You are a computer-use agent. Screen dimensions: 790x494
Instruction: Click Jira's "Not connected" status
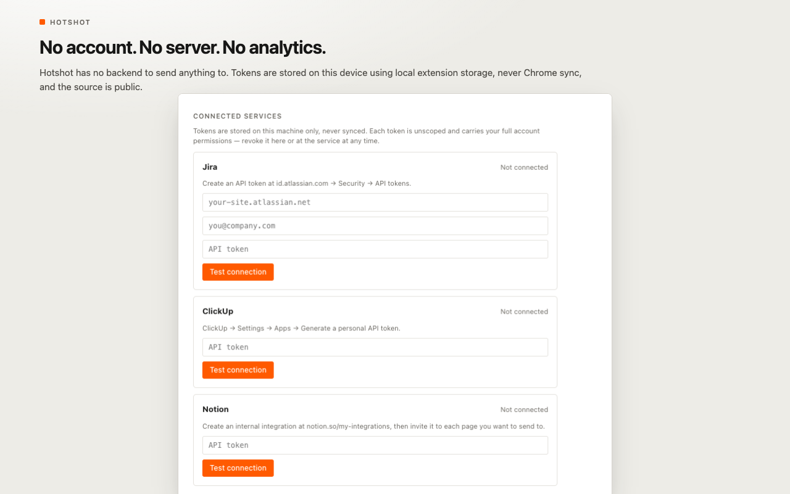coord(524,167)
